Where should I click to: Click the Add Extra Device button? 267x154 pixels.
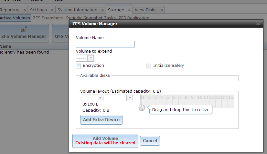pos(101,120)
